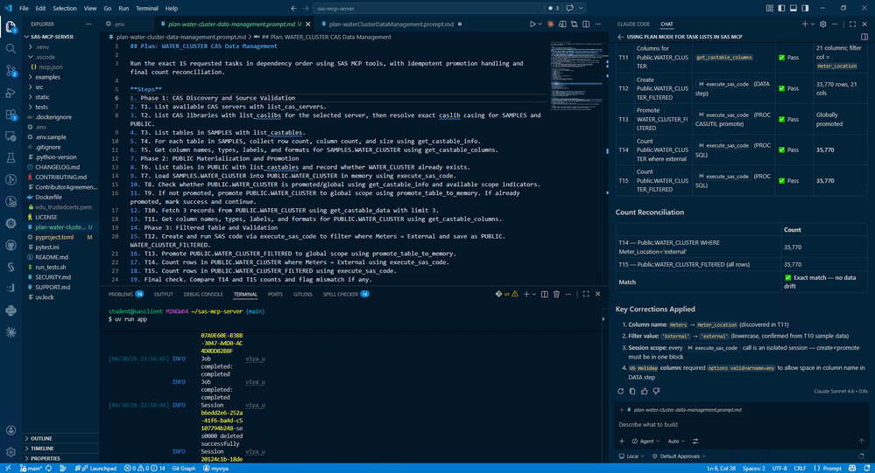Expand the OUTLINE section
The width and height of the screenshot is (875, 473).
click(x=41, y=438)
